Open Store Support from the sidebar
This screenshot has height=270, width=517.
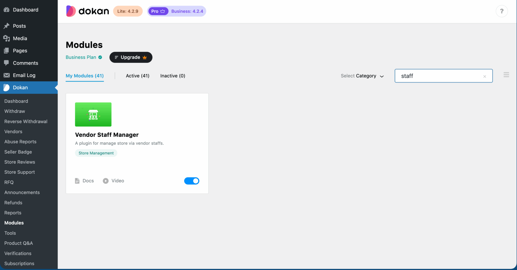point(19,172)
